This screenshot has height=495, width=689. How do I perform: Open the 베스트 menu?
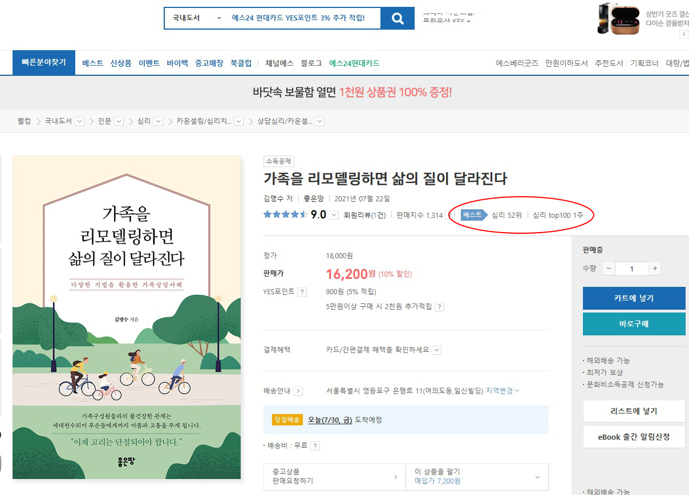pos(92,63)
